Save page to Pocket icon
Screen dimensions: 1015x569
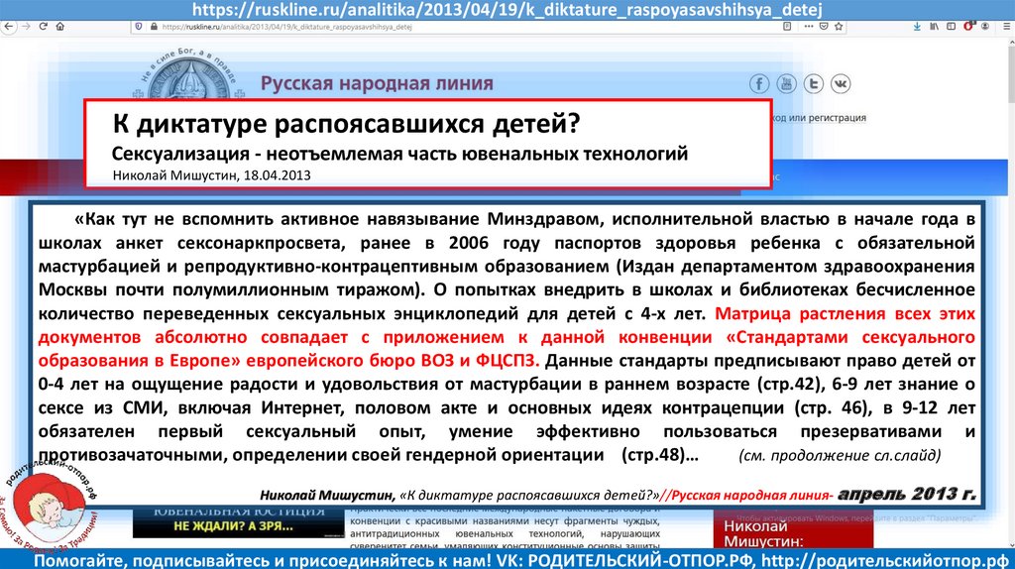click(824, 27)
